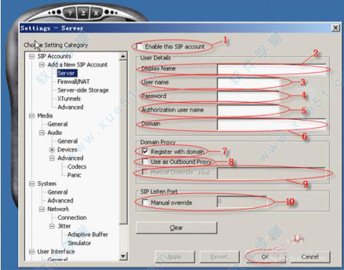
Task: Click the SIP Listen Port number field
Action: 242,202
